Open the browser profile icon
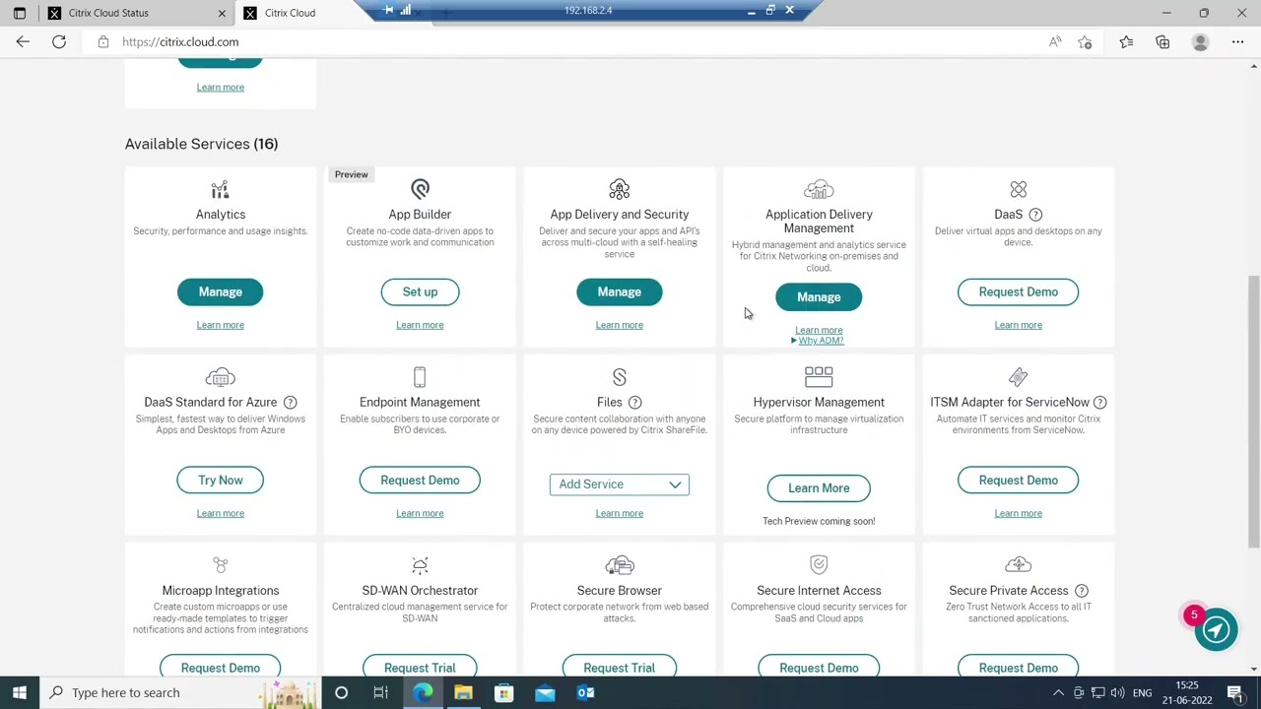 click(x=1200, y=42)
